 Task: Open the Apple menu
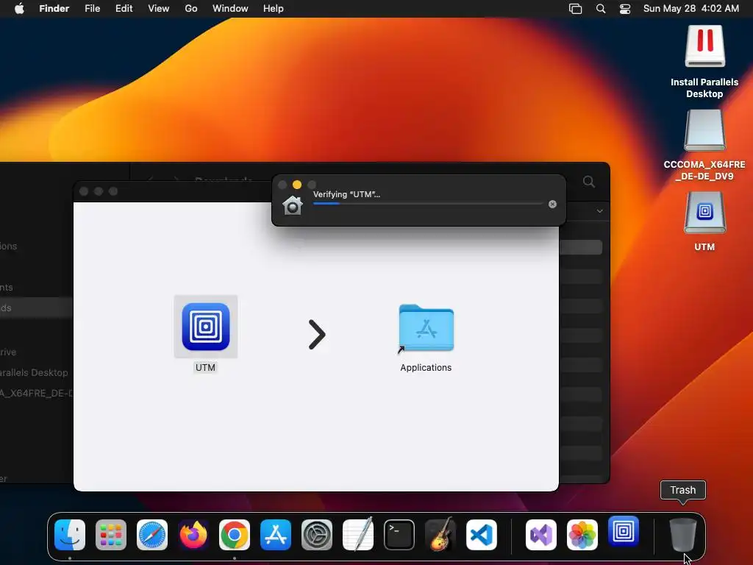point(19,9)
